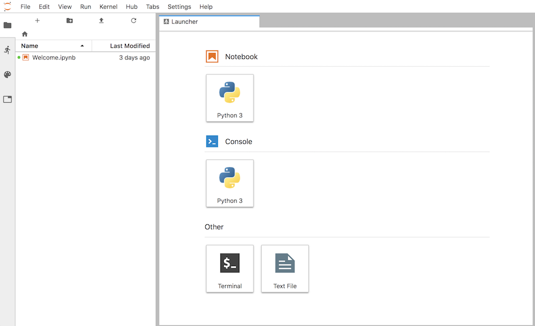Click the '3 days ago' modified text

coord(134,57)
